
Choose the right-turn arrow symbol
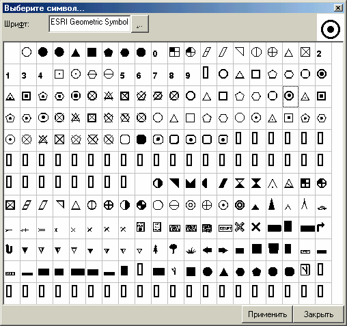pyautogui.click(x=320, y=227)
